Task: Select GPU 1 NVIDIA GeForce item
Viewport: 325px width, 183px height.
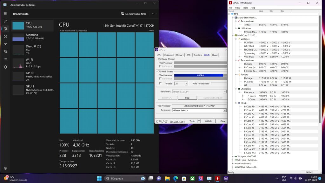Action: [32, 89]
